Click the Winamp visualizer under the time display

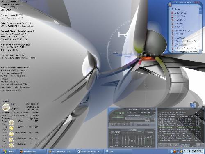click(118, 117)
